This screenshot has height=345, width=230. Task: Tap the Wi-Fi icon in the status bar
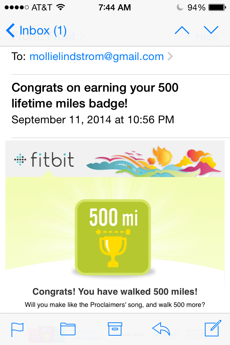60,7
